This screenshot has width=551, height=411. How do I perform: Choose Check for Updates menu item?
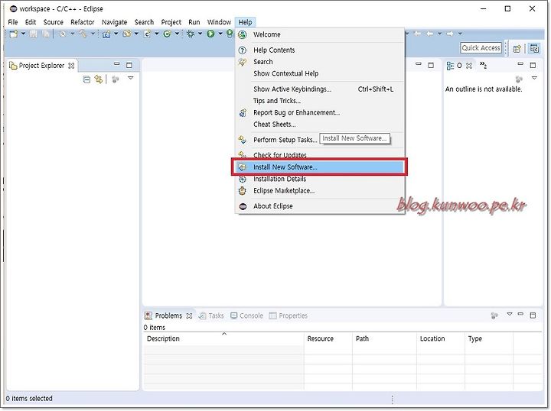(319, 155)
